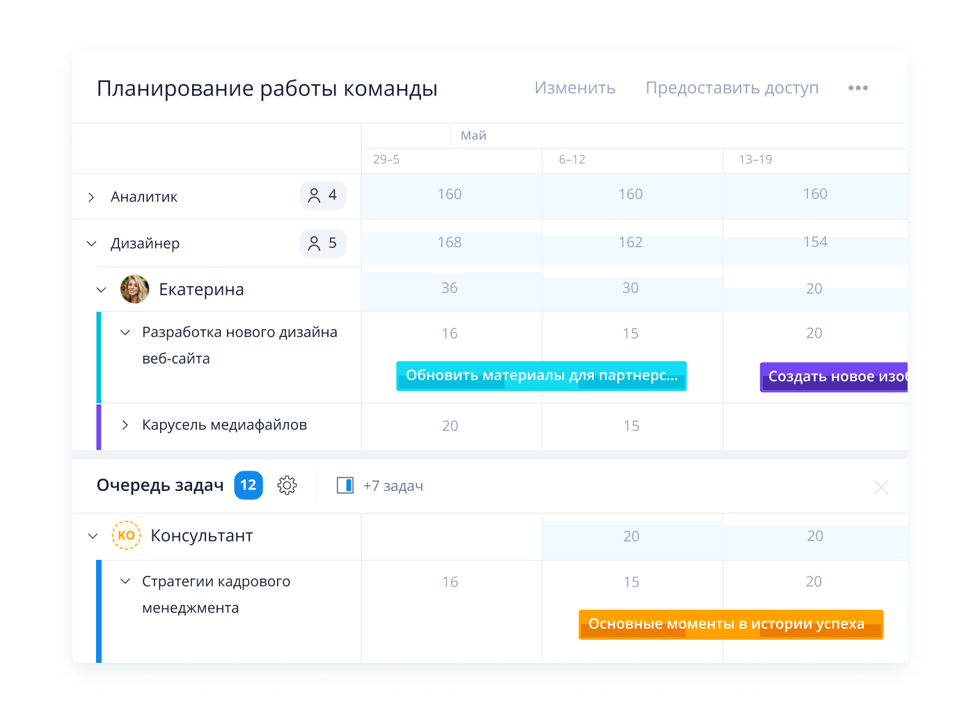Open purple task Создать новое изо...
The image size is (980, 713).
834,377
